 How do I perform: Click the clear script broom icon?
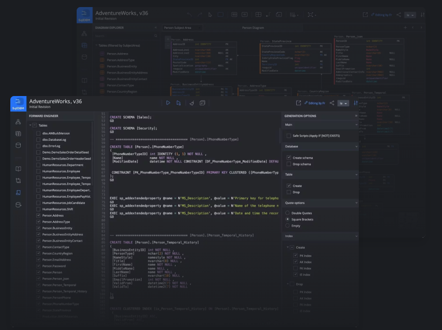pyautogui.click(x=191, y=103)
